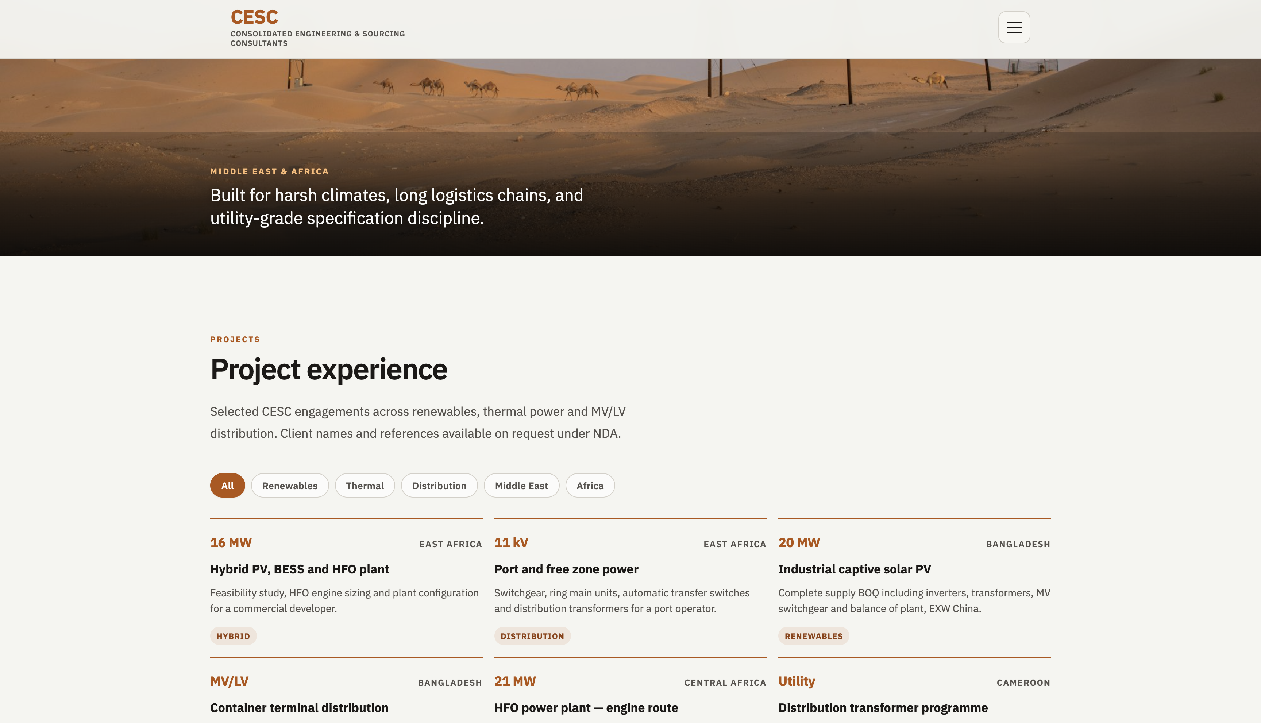Click the DISTRIBUTION tag badge

tap(532, 635)
